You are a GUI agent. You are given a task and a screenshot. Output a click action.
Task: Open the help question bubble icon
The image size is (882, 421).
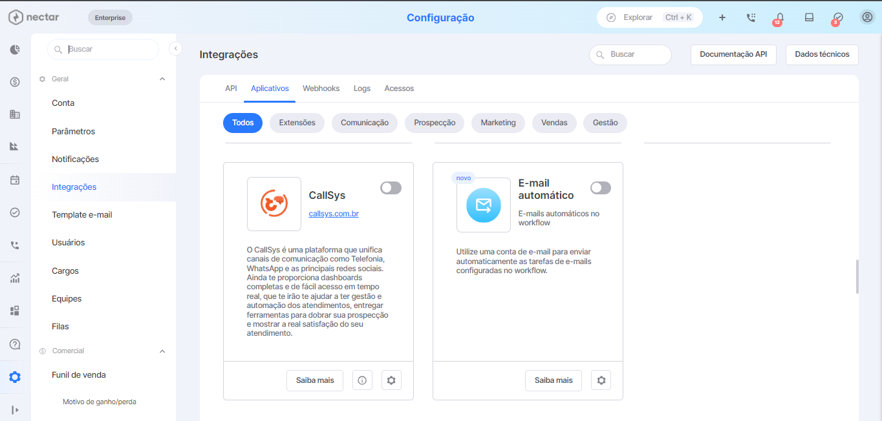[x=15, y=344]
